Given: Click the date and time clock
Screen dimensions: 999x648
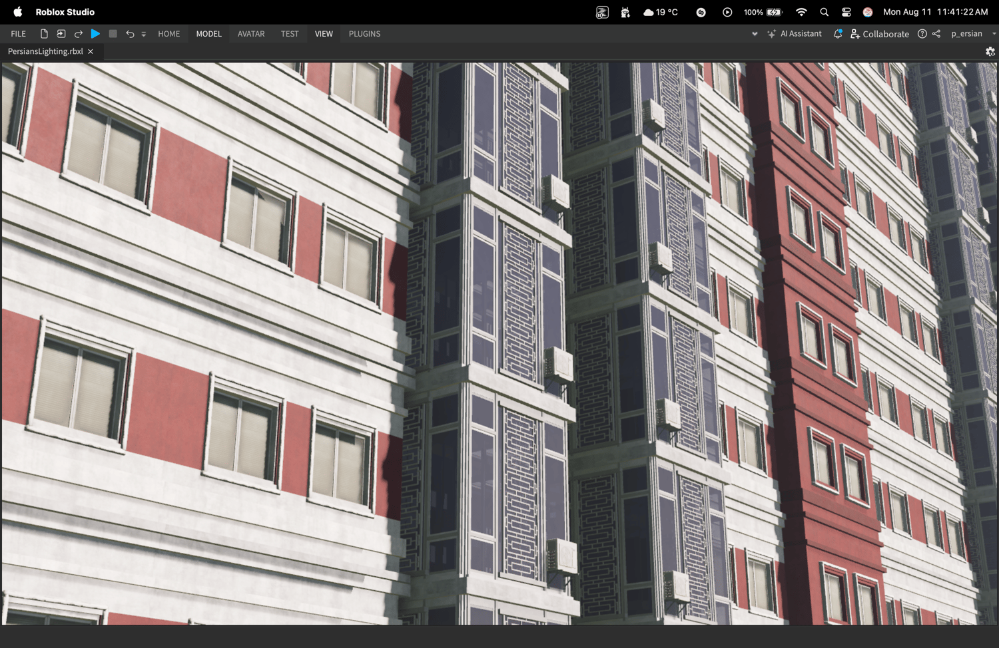Looking at the screenshot, I should [936, 12].
